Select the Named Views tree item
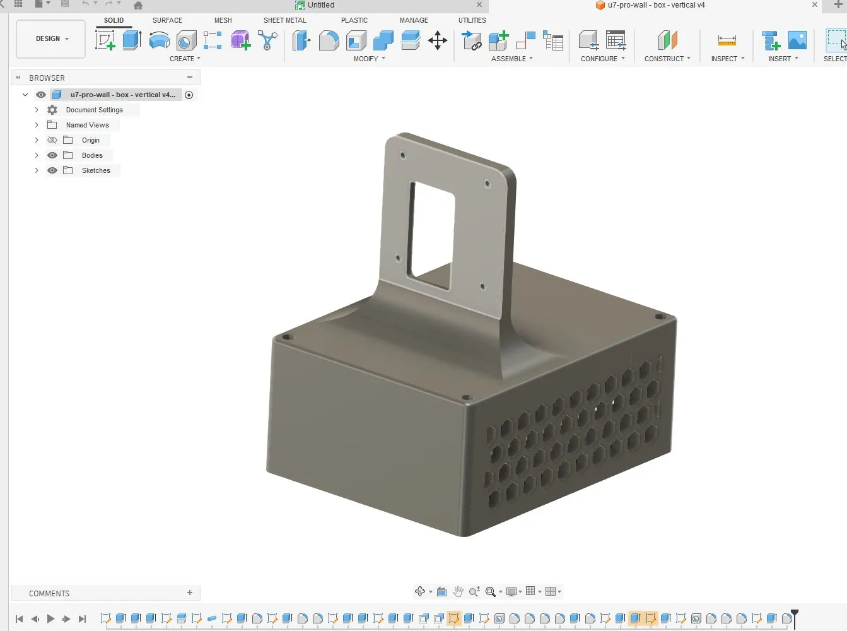Viewport: 847px width, 631px height. 88,125
